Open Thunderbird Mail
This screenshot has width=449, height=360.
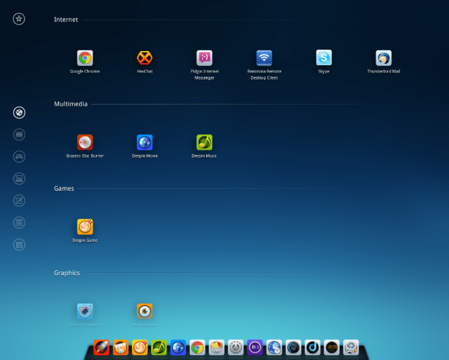tap(384, 58)
